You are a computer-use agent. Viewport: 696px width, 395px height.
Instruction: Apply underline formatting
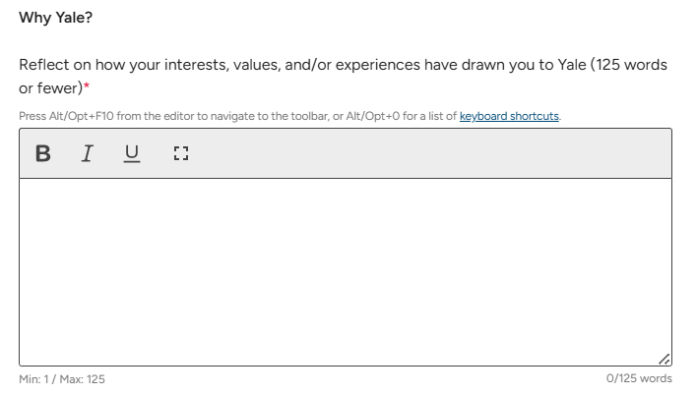pos(132,153)
